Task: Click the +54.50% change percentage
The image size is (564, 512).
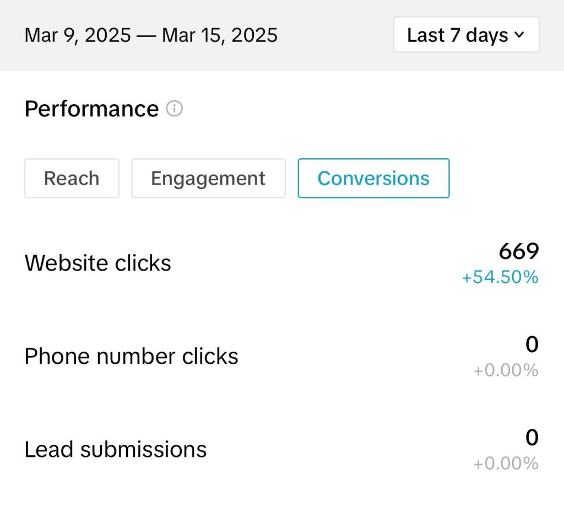Action: 500,277
